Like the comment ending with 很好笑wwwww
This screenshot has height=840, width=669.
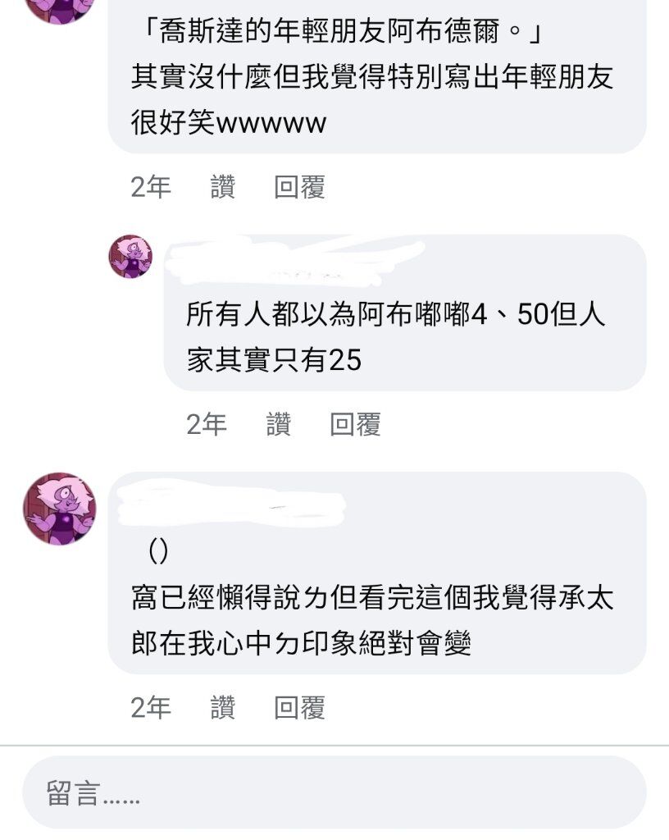tap(223, 187)
